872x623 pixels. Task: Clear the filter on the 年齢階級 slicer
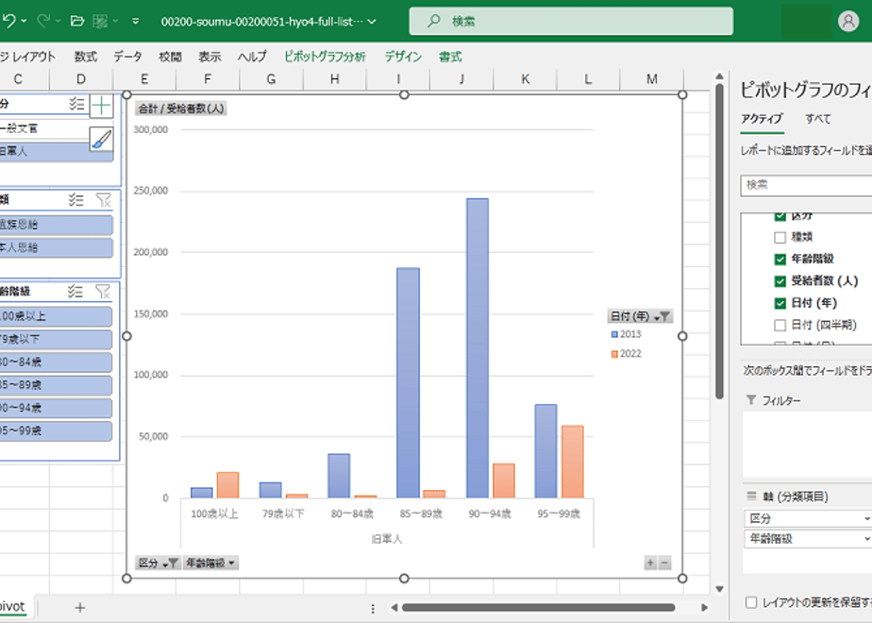tap(103, 291)
